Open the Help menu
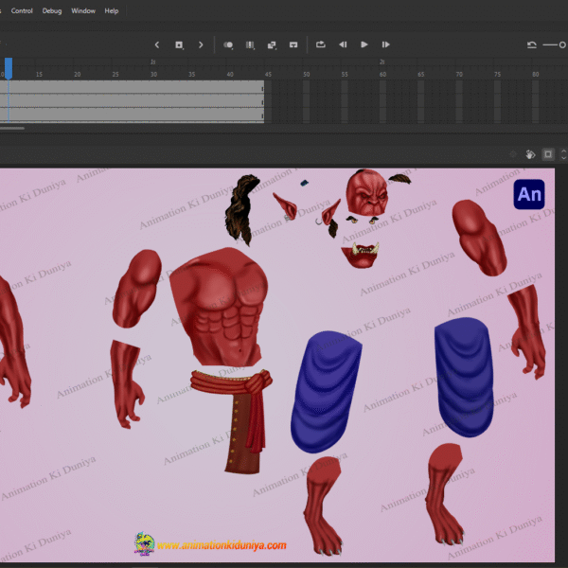Screen dimensions: 568x568 pyautogui.click(x=112, y=10)
